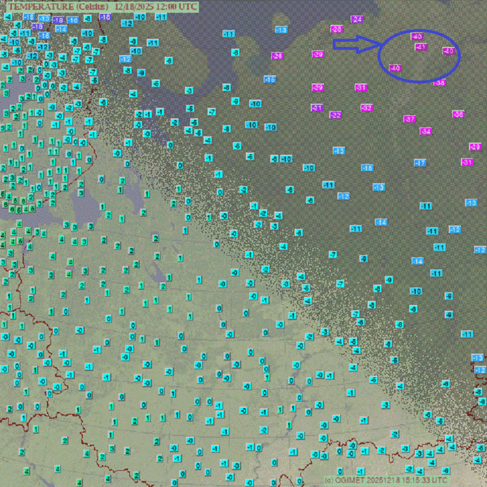Select the topmost -40 marker inside the ellipse
Viewport: 487px width, 487px height.
tap(417, 36)
